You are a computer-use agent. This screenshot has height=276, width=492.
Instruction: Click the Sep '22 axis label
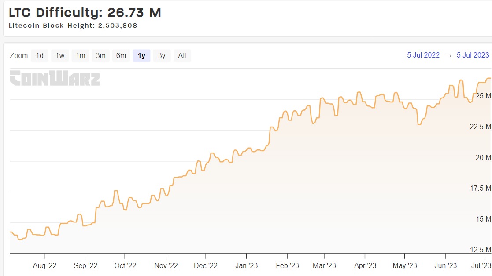click(x=85, y=266)
